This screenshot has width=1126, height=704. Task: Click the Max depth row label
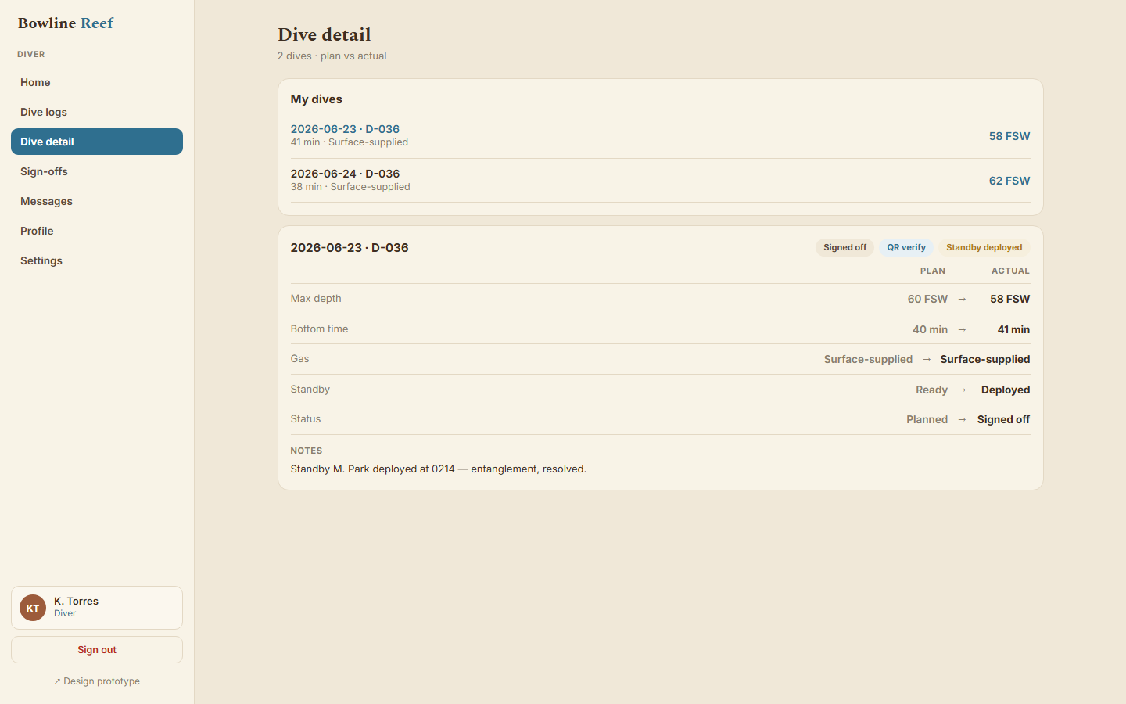[316, 299]
